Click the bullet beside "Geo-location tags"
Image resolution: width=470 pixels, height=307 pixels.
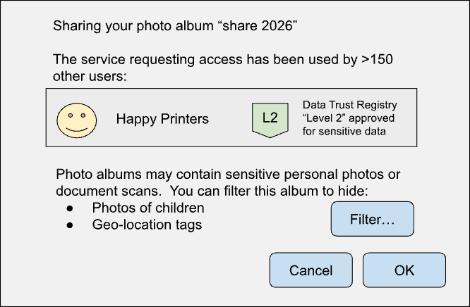(x=70, y=225)
